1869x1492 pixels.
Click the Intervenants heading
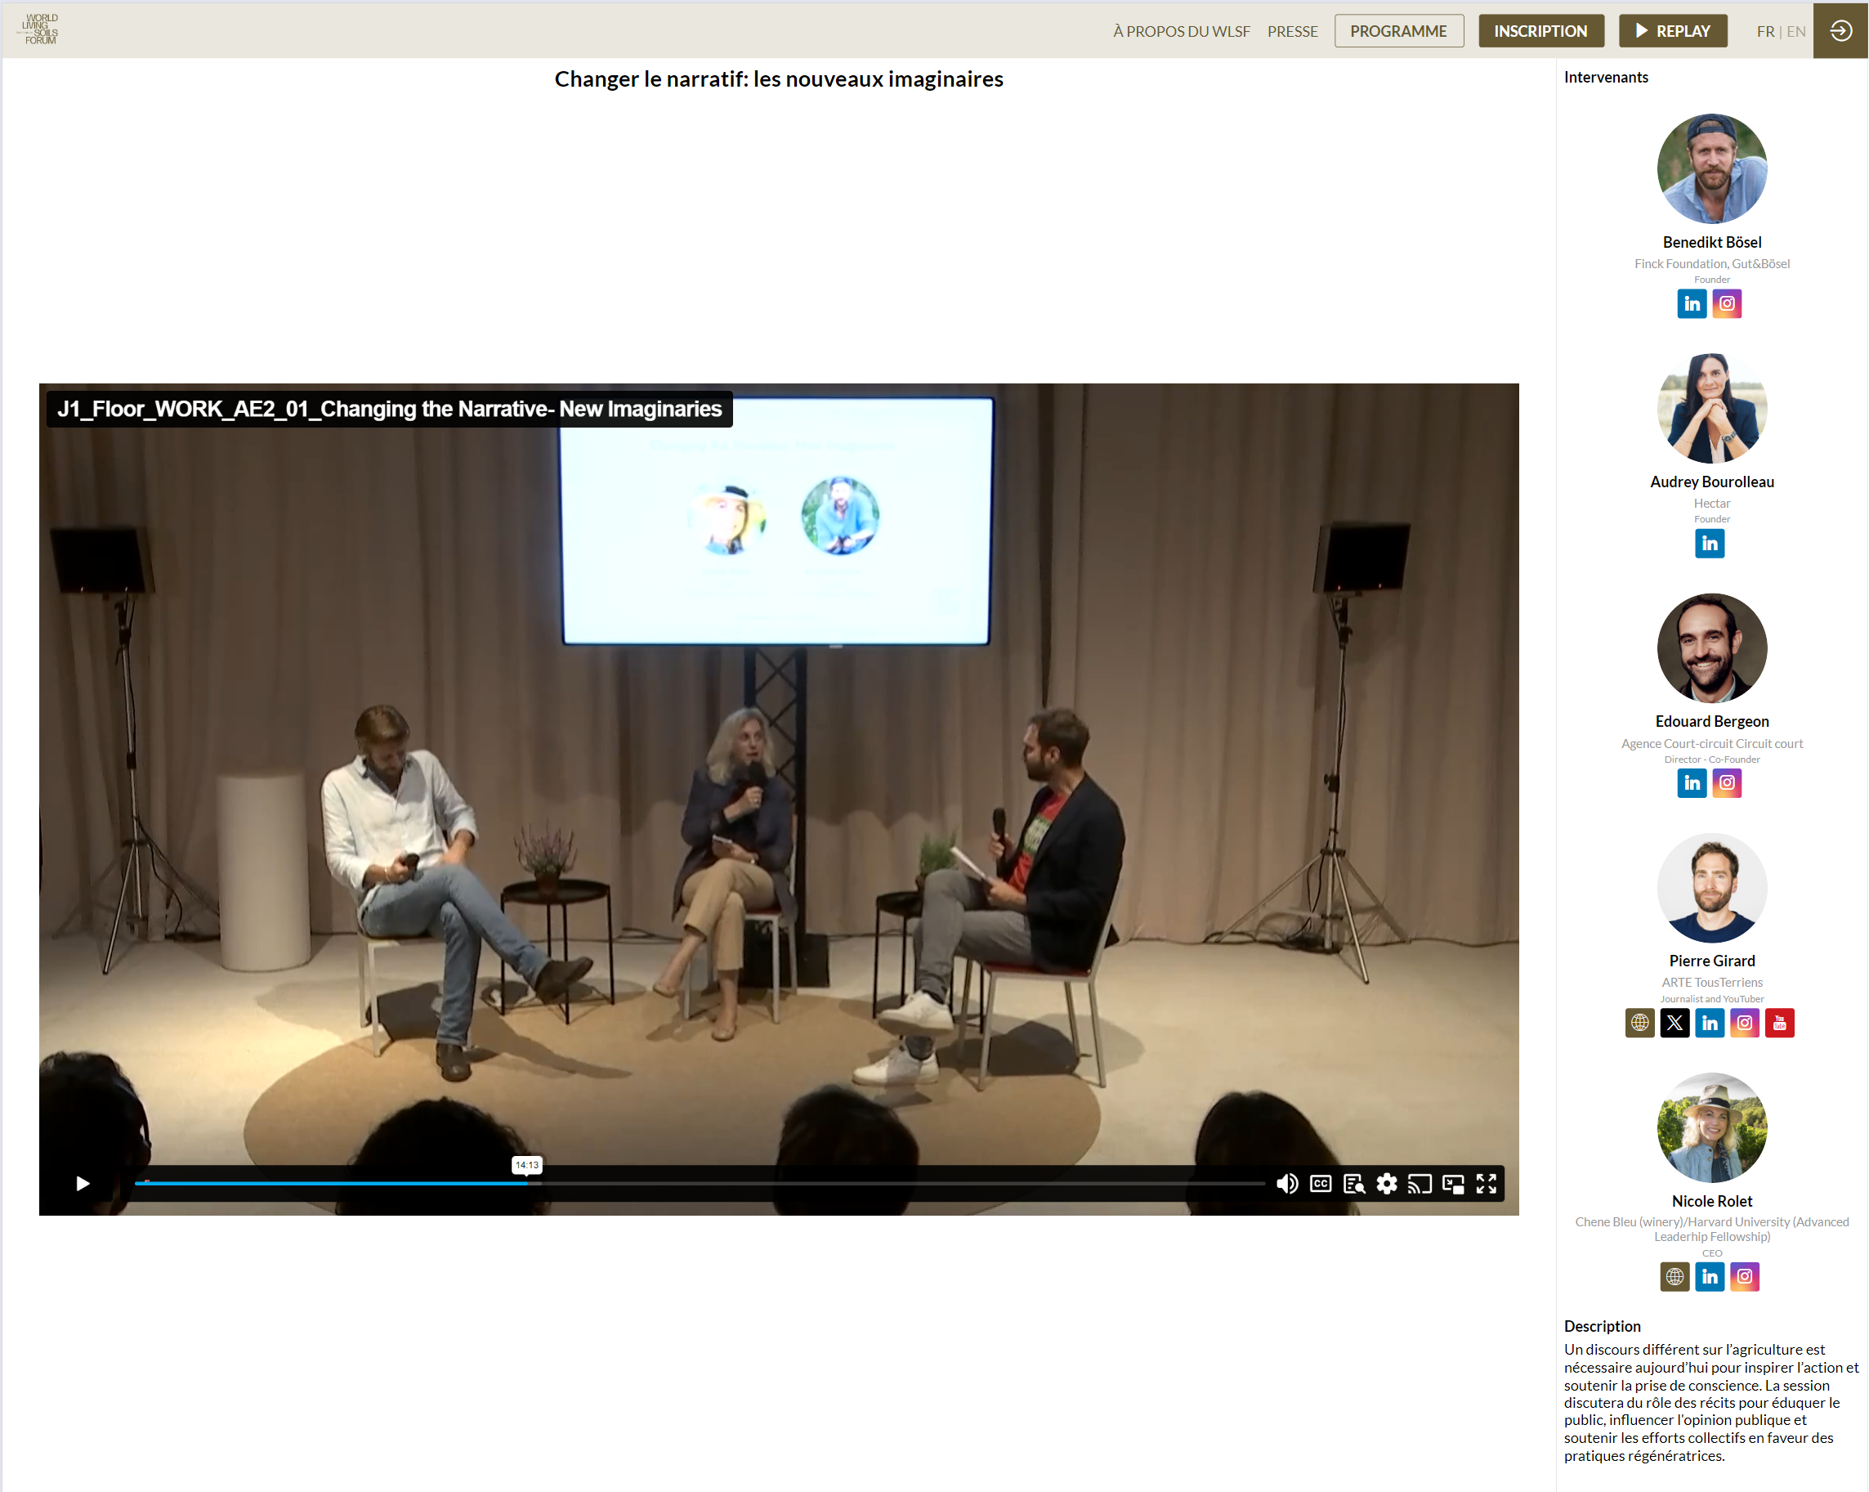[x=1606, y=77]
